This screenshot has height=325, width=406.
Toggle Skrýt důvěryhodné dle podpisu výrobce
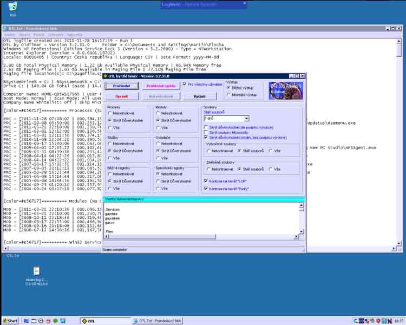(206, 127)
